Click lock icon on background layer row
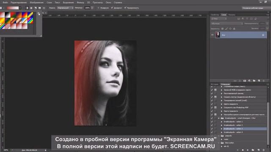 pos(263,35)
